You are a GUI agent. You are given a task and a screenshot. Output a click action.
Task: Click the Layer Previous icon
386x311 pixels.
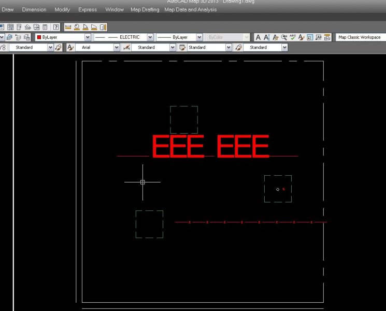10,37
